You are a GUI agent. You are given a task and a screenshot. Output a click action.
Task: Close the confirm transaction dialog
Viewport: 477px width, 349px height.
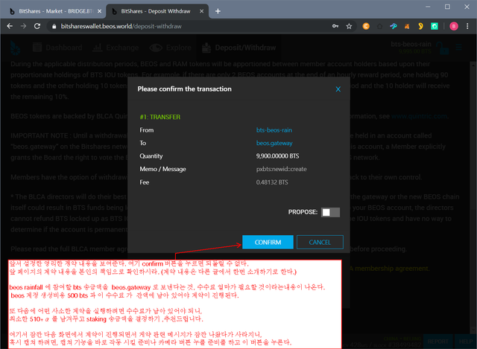338,89
